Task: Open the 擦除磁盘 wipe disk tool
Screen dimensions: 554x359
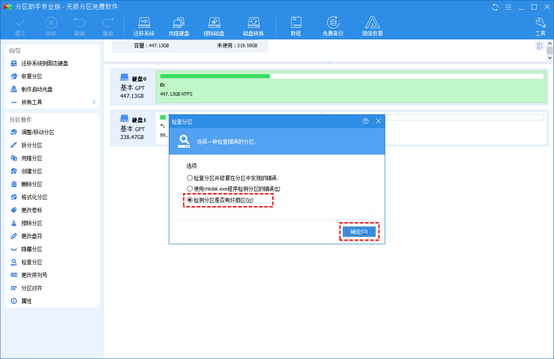Action: click(214, 27)
